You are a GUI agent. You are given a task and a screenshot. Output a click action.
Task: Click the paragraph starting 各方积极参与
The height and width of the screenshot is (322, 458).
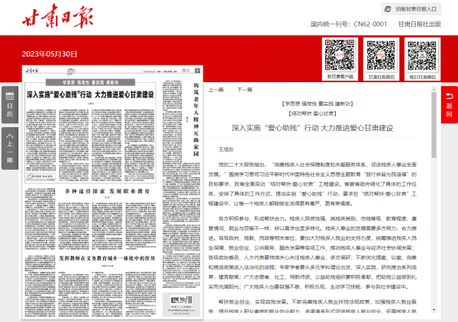312,253
